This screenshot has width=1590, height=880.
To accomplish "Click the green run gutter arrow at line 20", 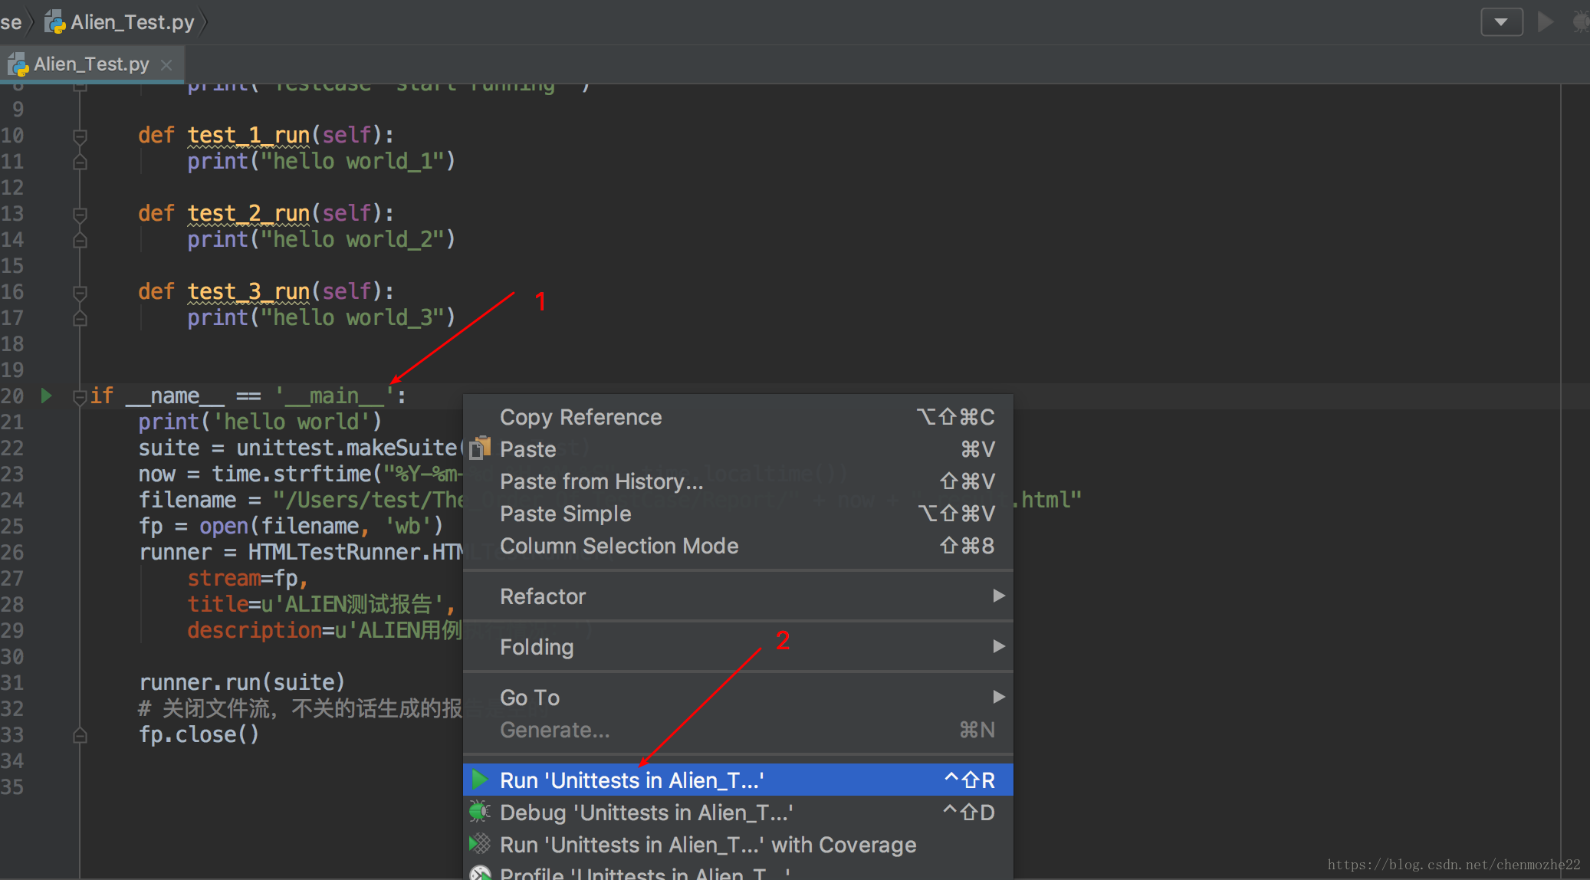I will click(46, 396).
